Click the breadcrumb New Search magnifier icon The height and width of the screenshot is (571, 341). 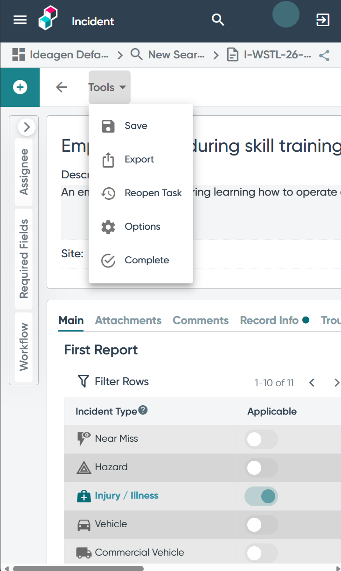(x=136, y=55)
